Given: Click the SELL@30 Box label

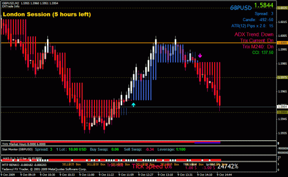Looking at the screenshot, I should coord(96,165).
